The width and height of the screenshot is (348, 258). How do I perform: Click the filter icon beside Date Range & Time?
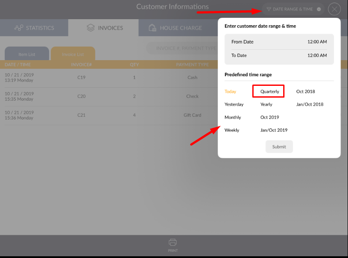coord(268,9)
